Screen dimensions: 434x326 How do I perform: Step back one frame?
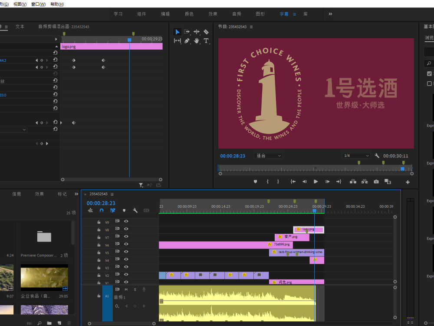[305, 182]
